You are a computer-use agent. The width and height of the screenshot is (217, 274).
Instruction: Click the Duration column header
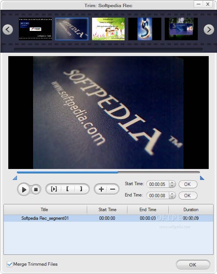pyautogui.click(x=191, y=210)
